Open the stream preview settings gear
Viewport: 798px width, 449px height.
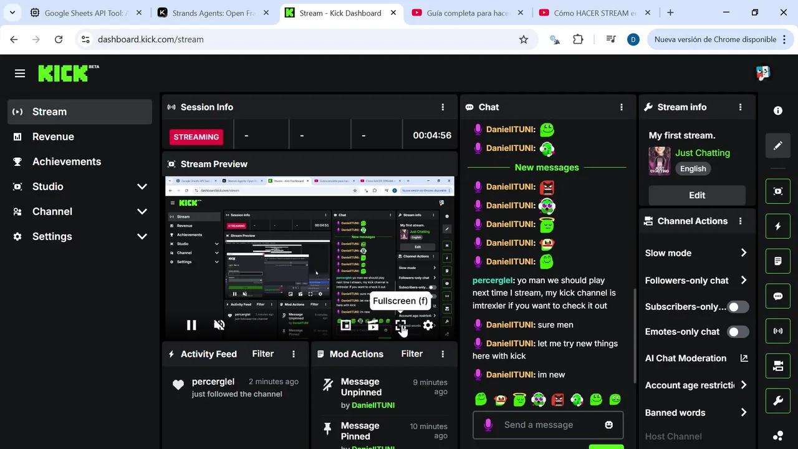[x=428, y=325]
